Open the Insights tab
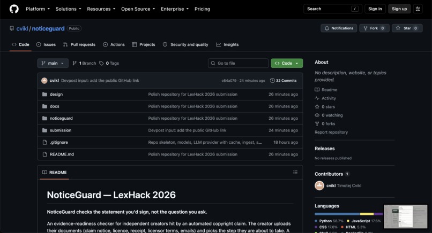The image size is (432, 233). tap(227, 44)
